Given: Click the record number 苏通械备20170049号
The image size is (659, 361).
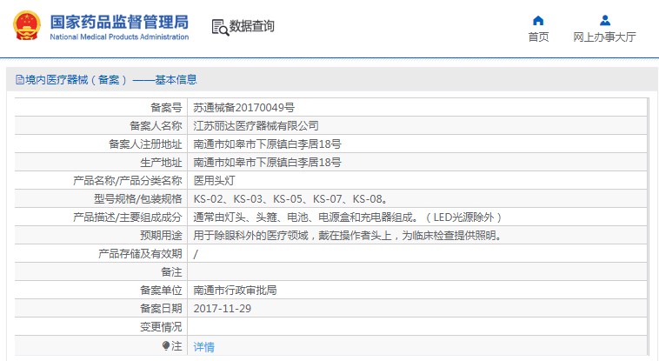Looking at the screenshot, I should coord(243,108).
